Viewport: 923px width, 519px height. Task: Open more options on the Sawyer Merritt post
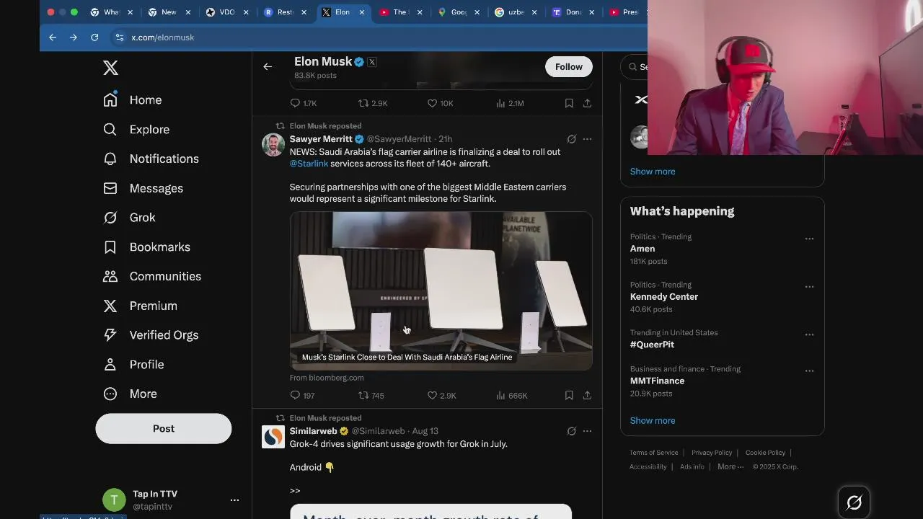click(x=587, y=139)
